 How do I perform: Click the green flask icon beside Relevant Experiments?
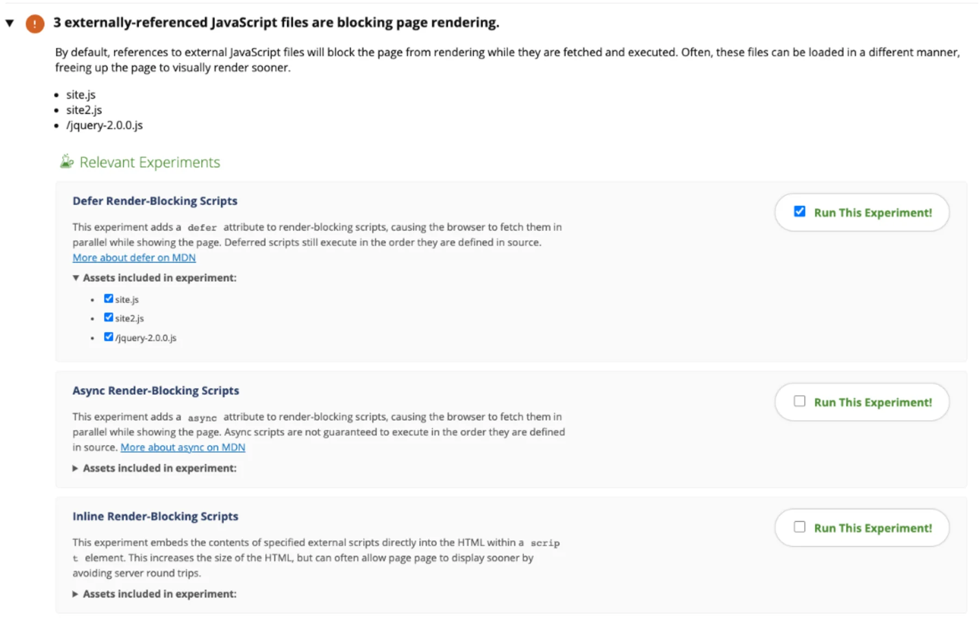click(66, 161)
